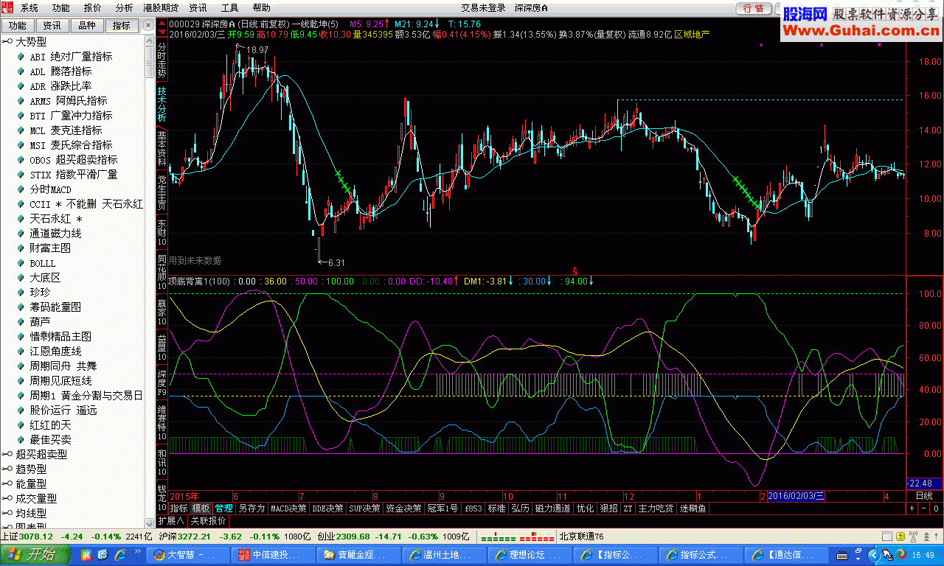Click the diamond icon beside MCL 麦克连指标
944x566 pixels.
tap(21, 130)
